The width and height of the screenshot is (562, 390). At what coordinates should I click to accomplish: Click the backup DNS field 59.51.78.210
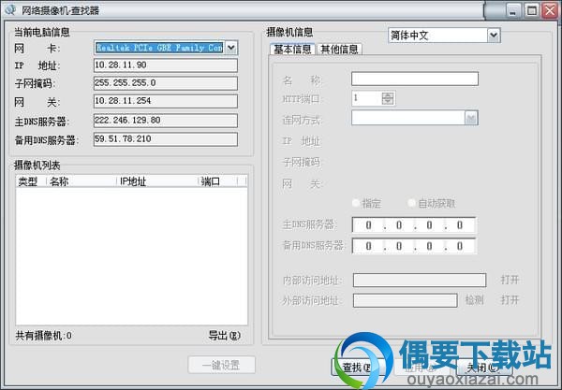(x=166, y=139)
